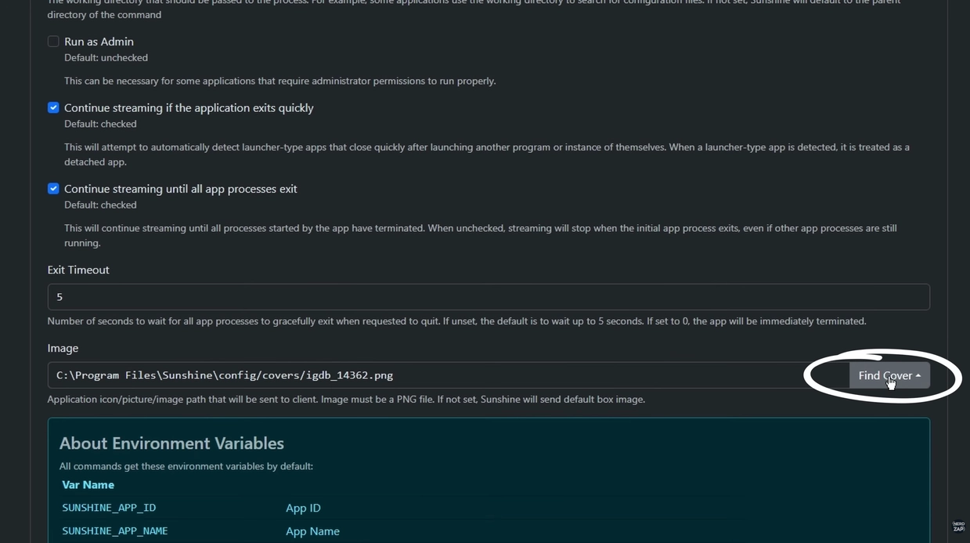The width and height of the screenshot is (970, 543).
Task: Click the PNG file requirement help text
Action: pyautogui.click(x=346, y=400)
